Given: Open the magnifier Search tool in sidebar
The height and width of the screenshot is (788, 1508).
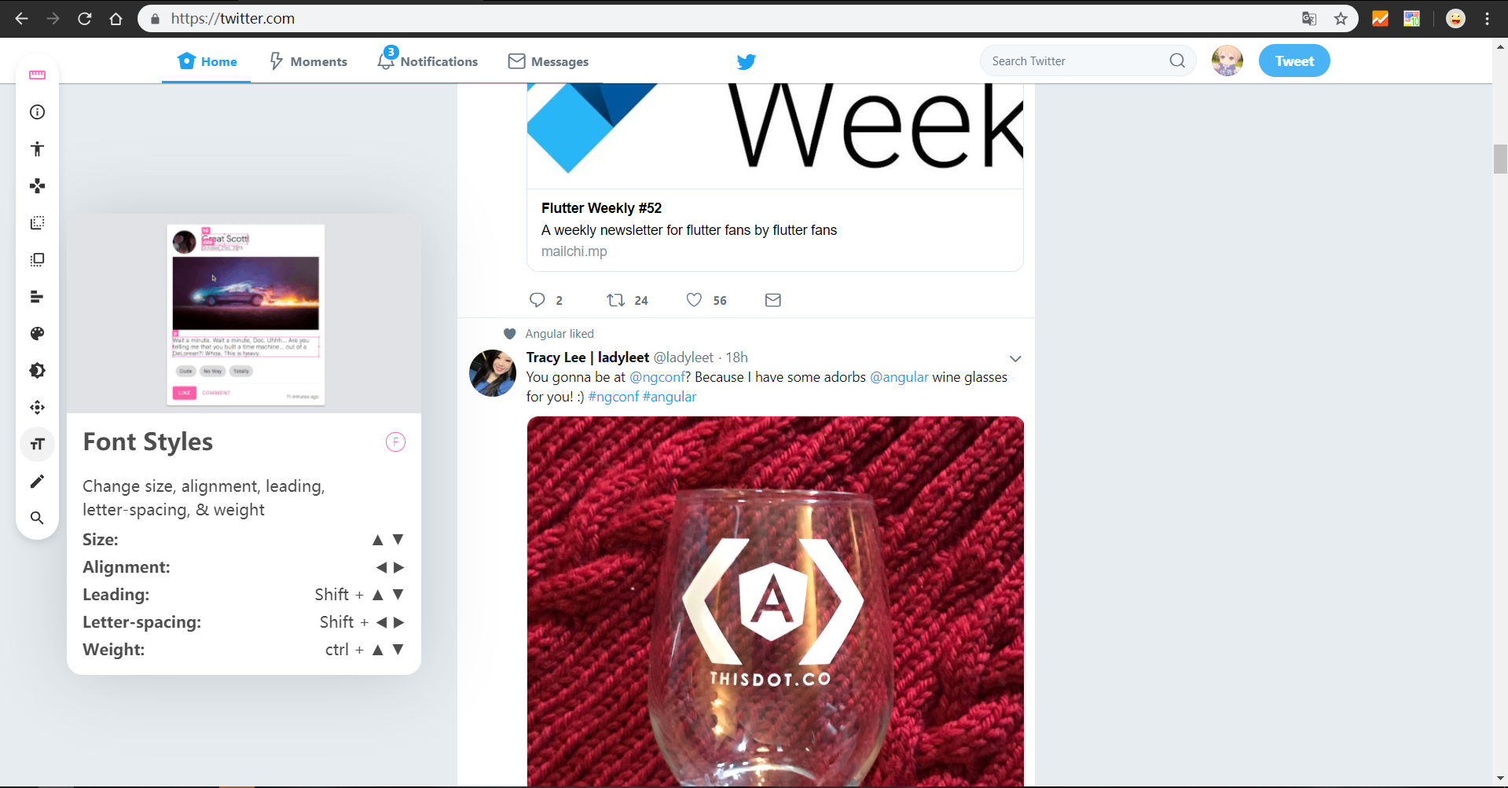Looking at the screenshot, I should pos(37,518).
